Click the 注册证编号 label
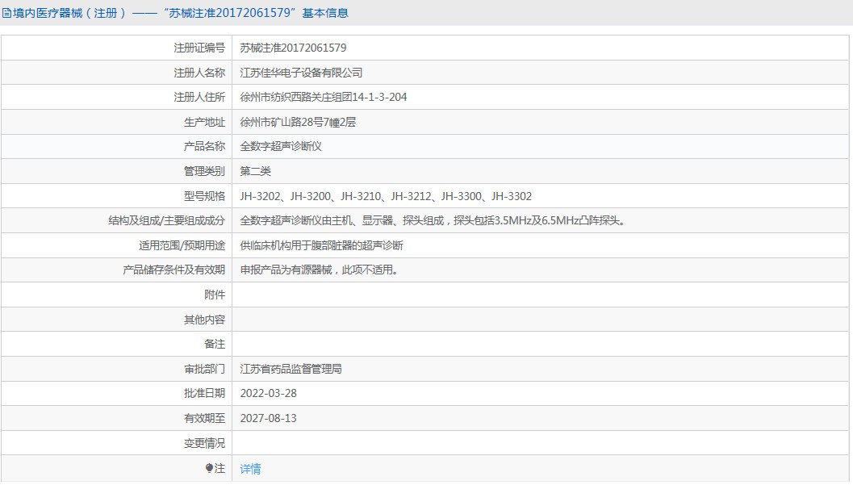Image resolution: width=853 pixels, height=485 pixels. tap(199, 48)
